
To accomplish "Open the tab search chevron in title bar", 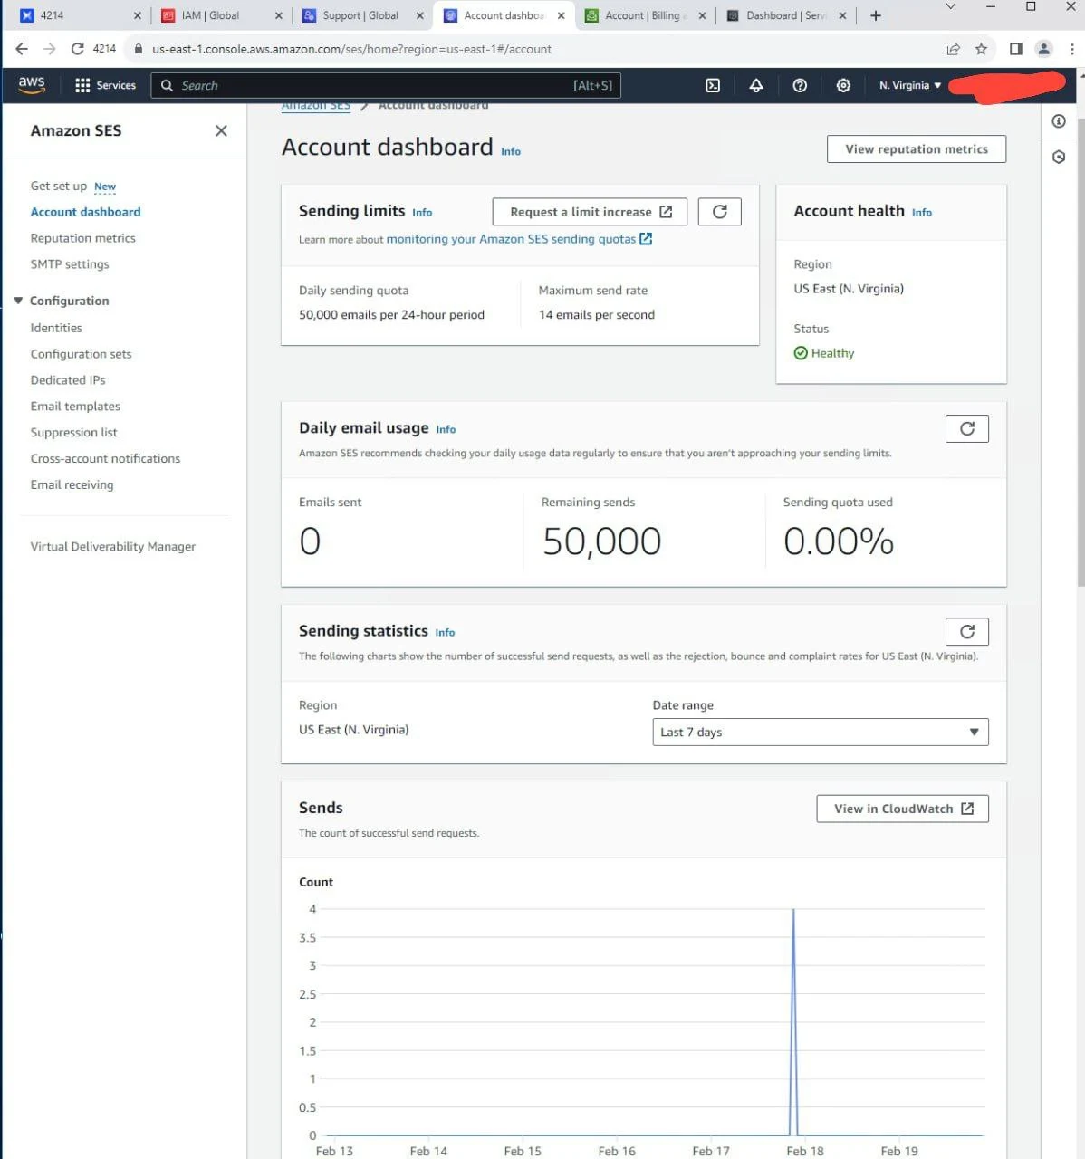I will click(950, 7).
